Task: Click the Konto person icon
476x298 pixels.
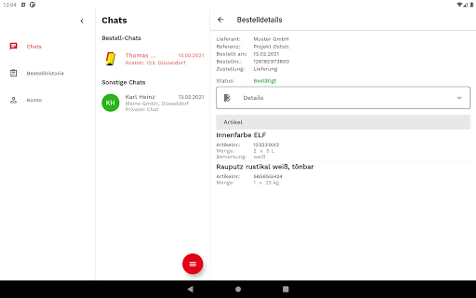Action: coord(14,100)
